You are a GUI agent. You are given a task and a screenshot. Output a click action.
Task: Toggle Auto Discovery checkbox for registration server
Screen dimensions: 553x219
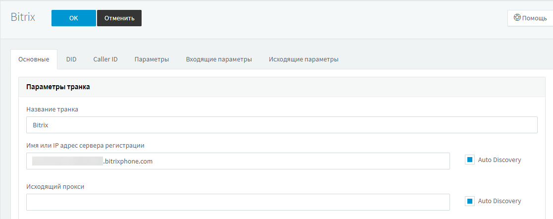tap(470, 160)
